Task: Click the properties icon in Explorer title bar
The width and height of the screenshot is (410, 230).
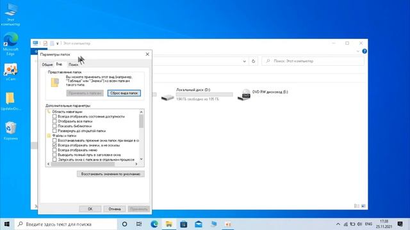Action: [x=45, y=43]
